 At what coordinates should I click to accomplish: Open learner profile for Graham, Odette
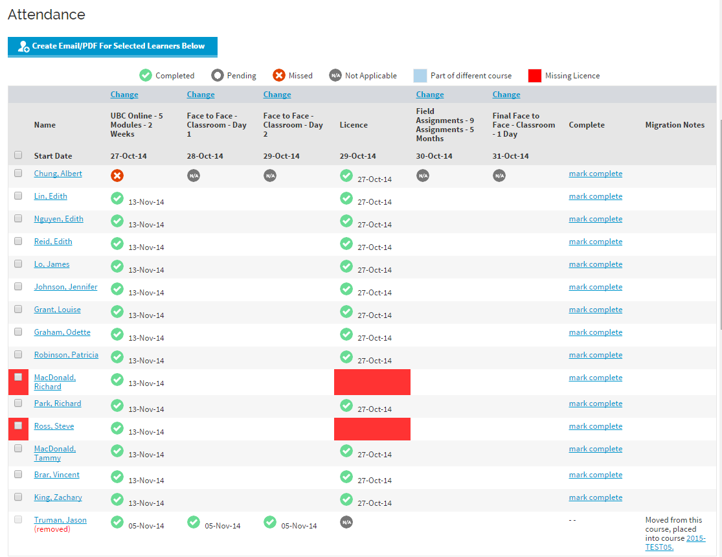pyautogui.click(x=62, y=332)
